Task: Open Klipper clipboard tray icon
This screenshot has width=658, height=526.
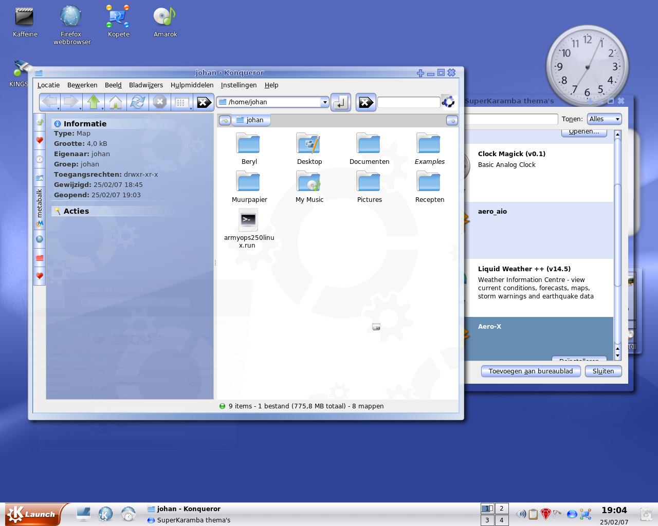Action: [x=533, y=514]
